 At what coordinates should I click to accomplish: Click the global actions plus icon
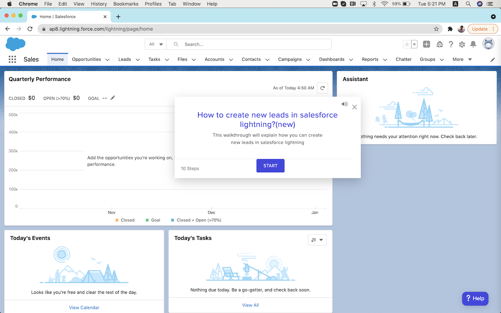click(x=427, y=44)
